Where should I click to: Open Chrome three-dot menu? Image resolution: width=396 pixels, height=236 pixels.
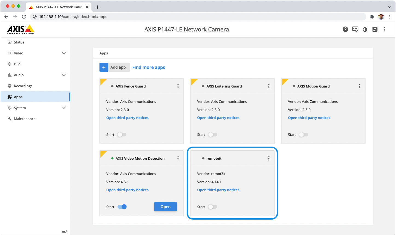point(390,17)
